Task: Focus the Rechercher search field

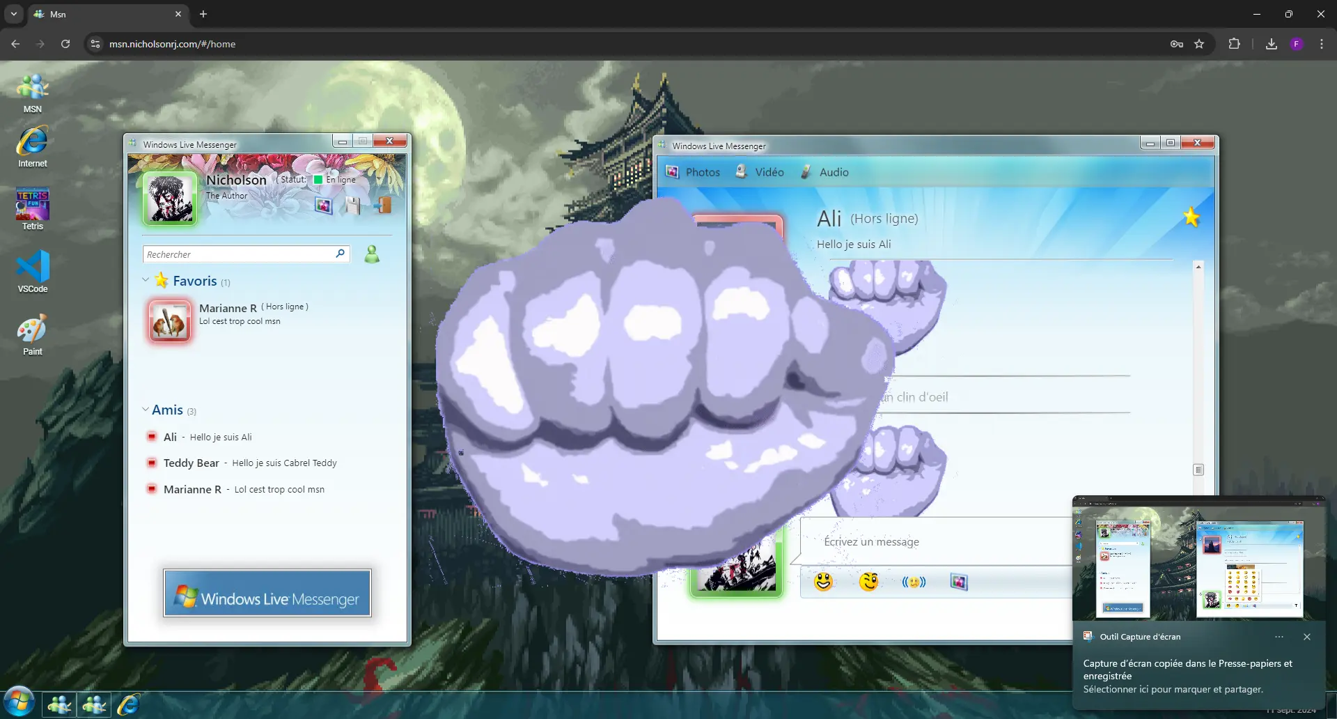Action: pos(239,254)
